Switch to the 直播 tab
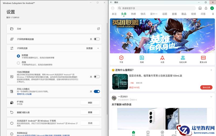 tap(174, 14)
